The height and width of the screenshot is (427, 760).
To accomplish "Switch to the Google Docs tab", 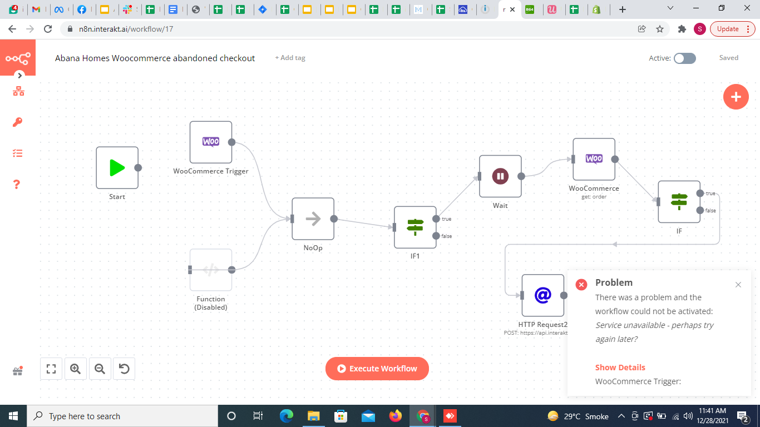I will pos(173,9).
